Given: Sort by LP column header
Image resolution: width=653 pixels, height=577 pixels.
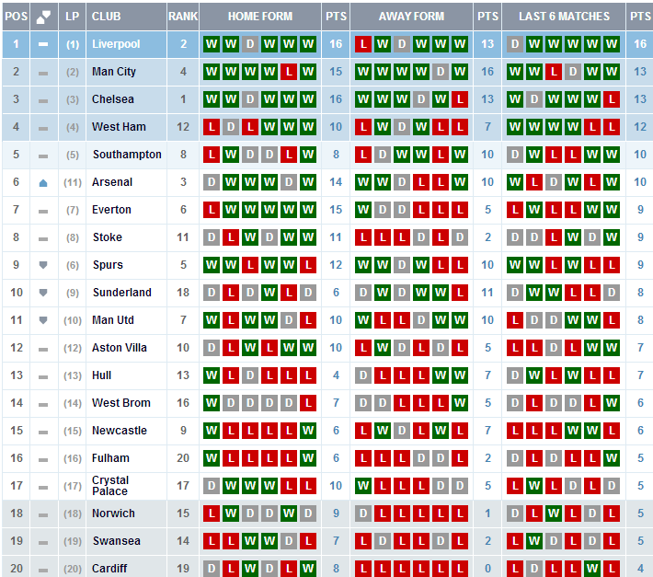Looking at the screenshot, I should 73,17.
